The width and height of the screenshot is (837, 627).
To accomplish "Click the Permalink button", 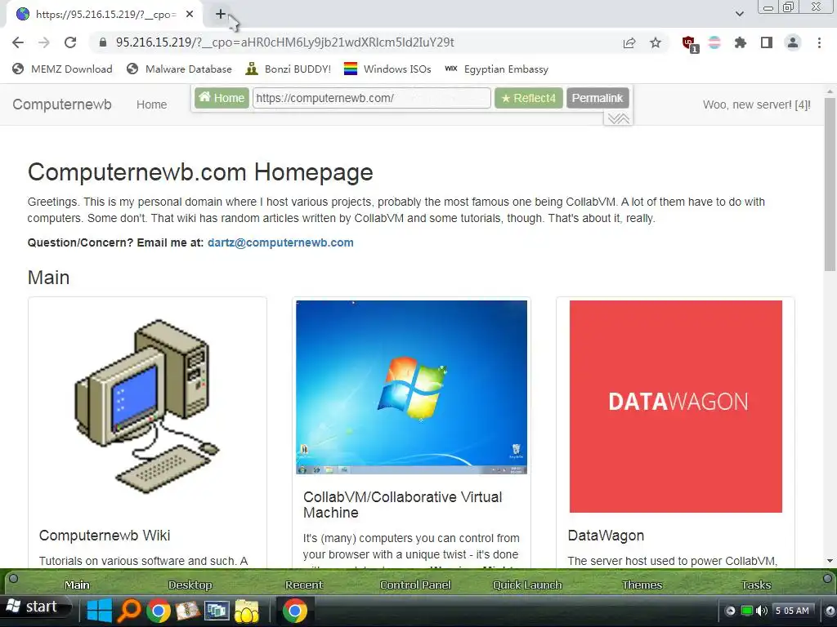I will [598, 98].
